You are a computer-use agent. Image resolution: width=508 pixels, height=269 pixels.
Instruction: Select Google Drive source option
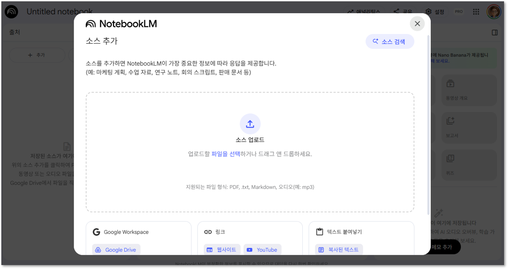(117, 250)
